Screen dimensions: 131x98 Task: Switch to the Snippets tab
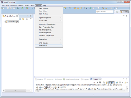pos(85,79)
